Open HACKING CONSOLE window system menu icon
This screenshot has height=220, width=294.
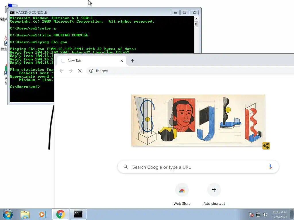(12, 13)
